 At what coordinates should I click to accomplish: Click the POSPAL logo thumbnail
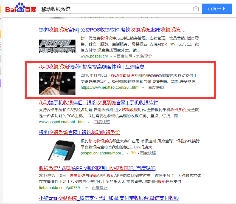pos(57,46)
